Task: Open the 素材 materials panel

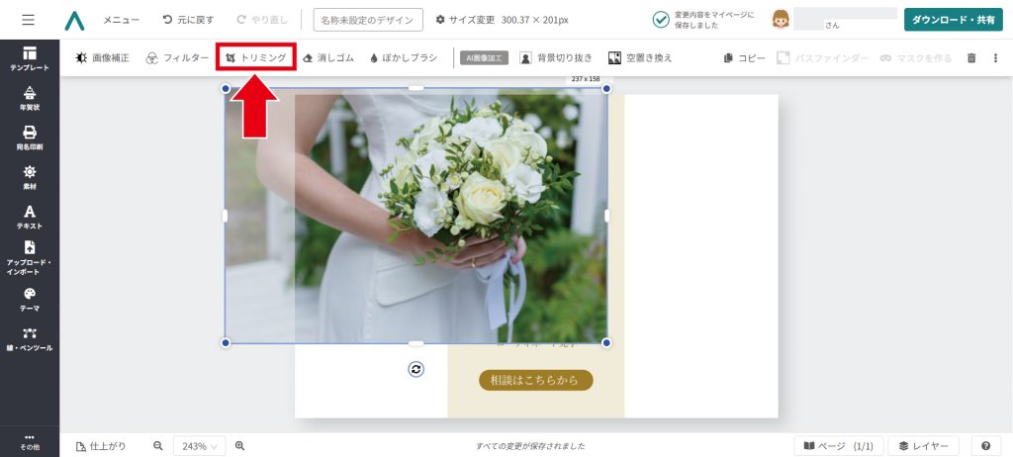Action: [30, 177]
